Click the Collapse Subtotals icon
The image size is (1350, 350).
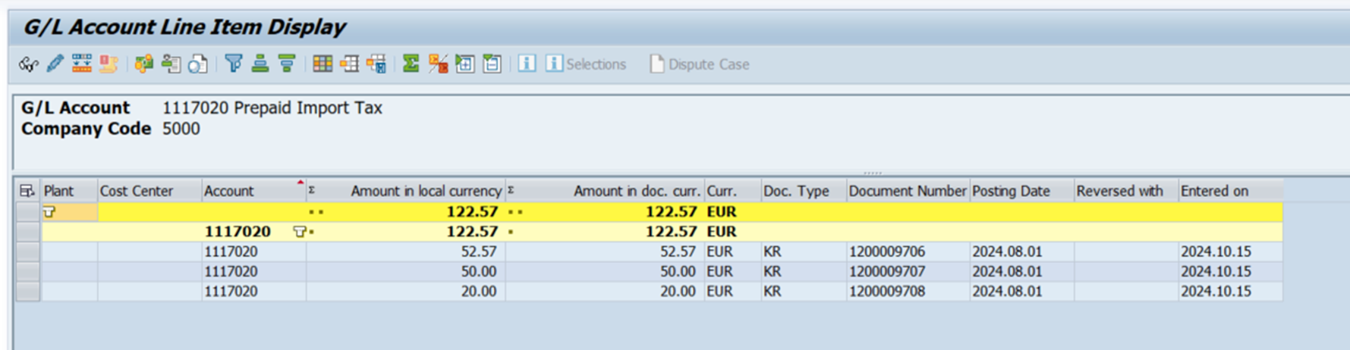492,64
